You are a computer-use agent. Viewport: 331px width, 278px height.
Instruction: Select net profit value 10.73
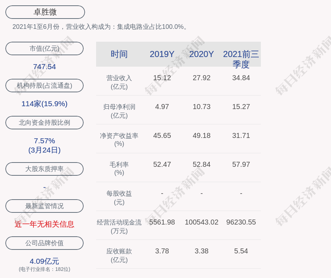click(201, 107)
